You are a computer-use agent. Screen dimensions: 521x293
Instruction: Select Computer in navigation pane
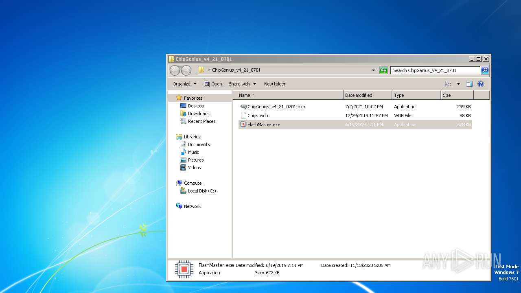click(x=193, y=183)
